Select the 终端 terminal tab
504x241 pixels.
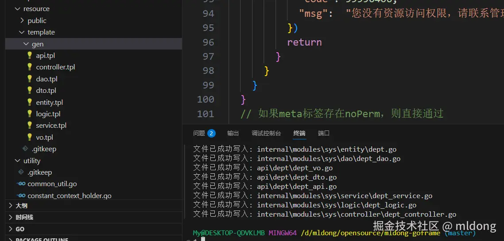coord(299,133)
